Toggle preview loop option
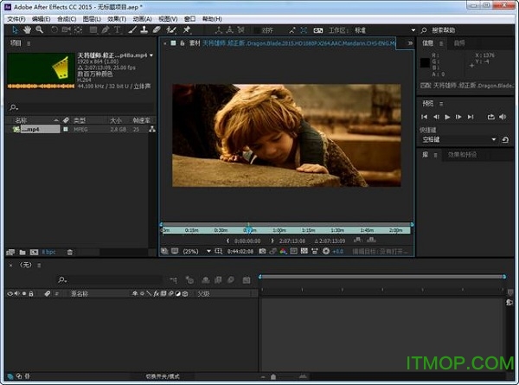Viewport: 519px width, 385px height. (490, 117)
